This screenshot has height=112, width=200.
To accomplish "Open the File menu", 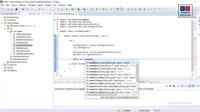I will [2, 5].
